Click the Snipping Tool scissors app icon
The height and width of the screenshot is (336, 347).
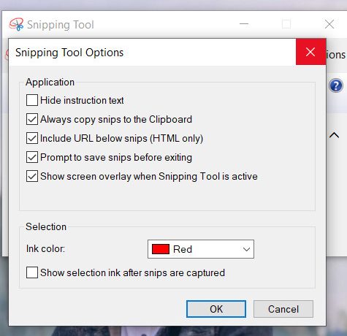16,24
